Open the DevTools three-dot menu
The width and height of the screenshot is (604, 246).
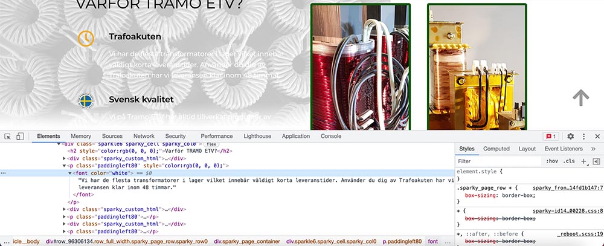(584, 137)
